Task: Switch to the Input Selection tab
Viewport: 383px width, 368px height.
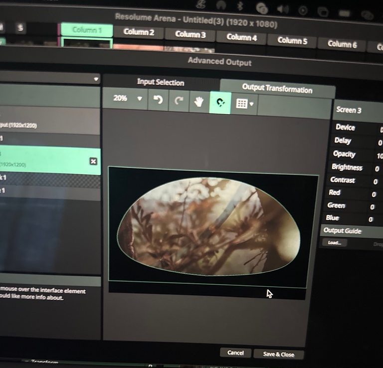Action: tap(161, 82)
